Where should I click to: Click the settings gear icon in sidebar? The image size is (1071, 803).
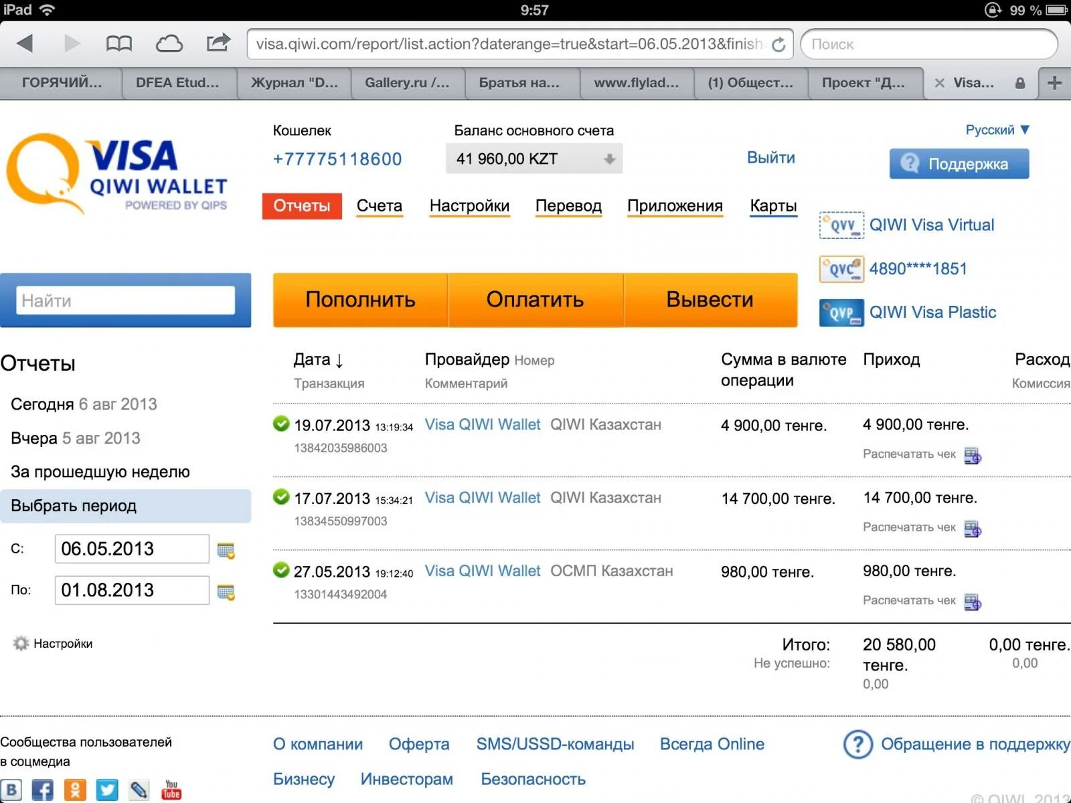click(x=21, y=643)
